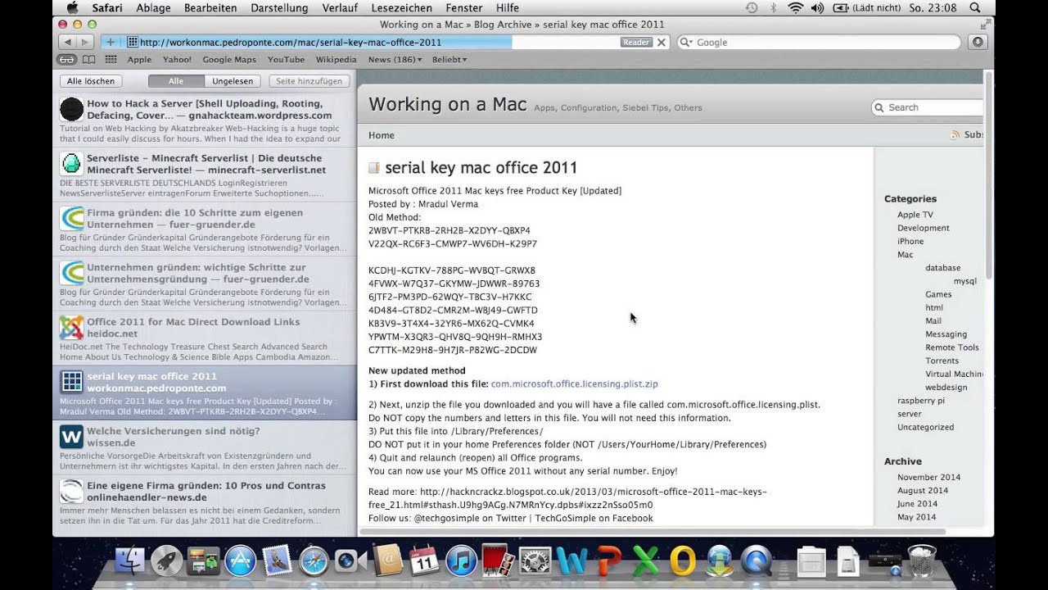Open Finder from the Dock
This screenshot has height=590, width=1048.
[130, 560]
